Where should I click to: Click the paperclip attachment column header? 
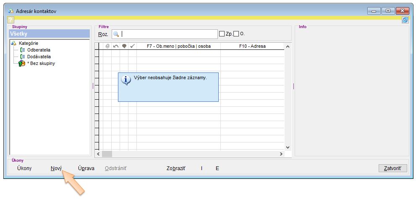pyautogui.click(x=107, y=47)
